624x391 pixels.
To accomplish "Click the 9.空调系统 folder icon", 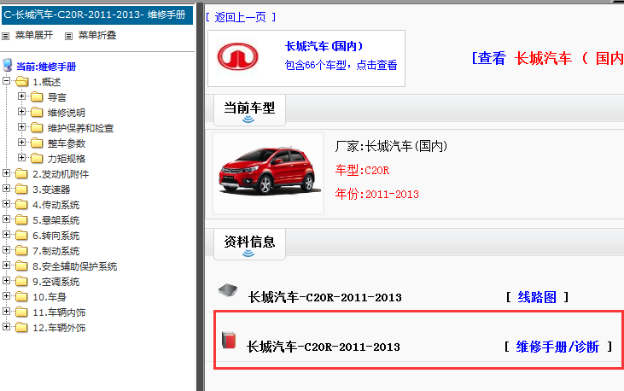I will (x=22, y=282).
